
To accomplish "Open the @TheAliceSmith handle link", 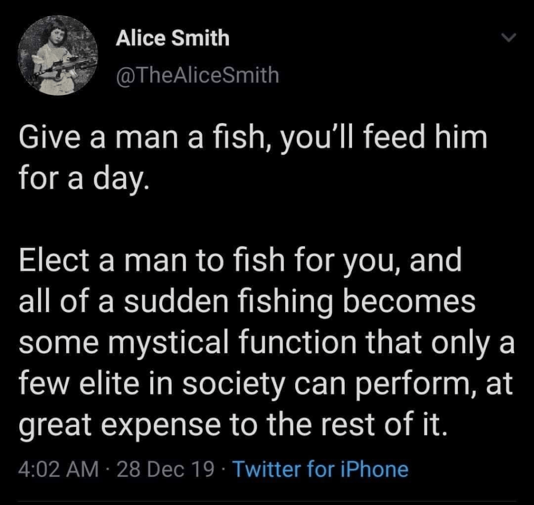I will coord(197,77).
